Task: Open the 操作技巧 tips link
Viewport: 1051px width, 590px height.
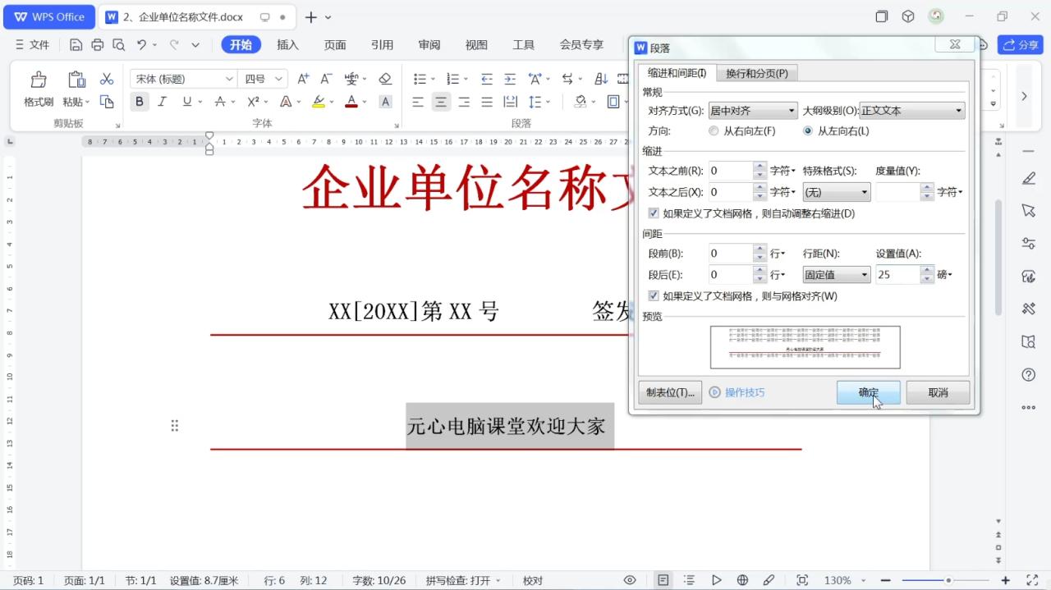Action: point(737,392)
